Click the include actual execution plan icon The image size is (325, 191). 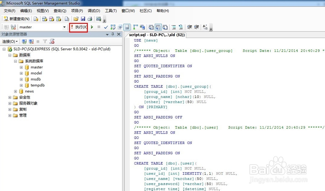135,27
